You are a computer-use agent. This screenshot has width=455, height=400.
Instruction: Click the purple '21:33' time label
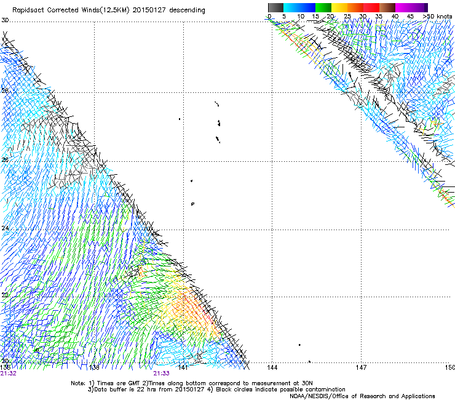[x=161, y=374]
